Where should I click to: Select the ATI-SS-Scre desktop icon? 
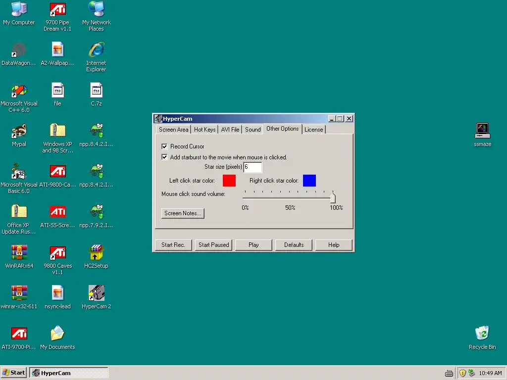click(x=57, y=217)
